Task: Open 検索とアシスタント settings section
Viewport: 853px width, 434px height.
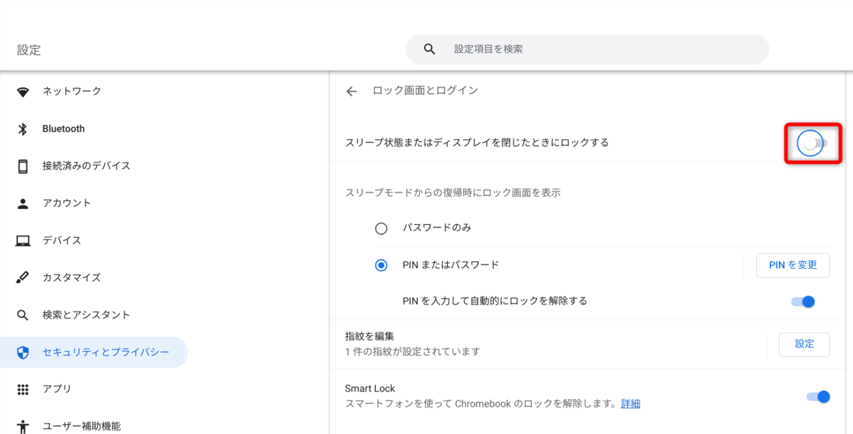Action: coord(86,315)
